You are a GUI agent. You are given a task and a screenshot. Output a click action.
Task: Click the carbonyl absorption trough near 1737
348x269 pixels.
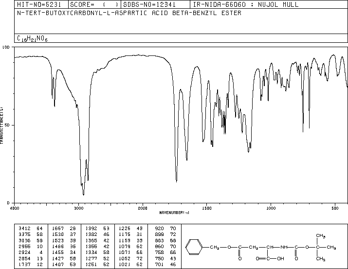[177, 181]
